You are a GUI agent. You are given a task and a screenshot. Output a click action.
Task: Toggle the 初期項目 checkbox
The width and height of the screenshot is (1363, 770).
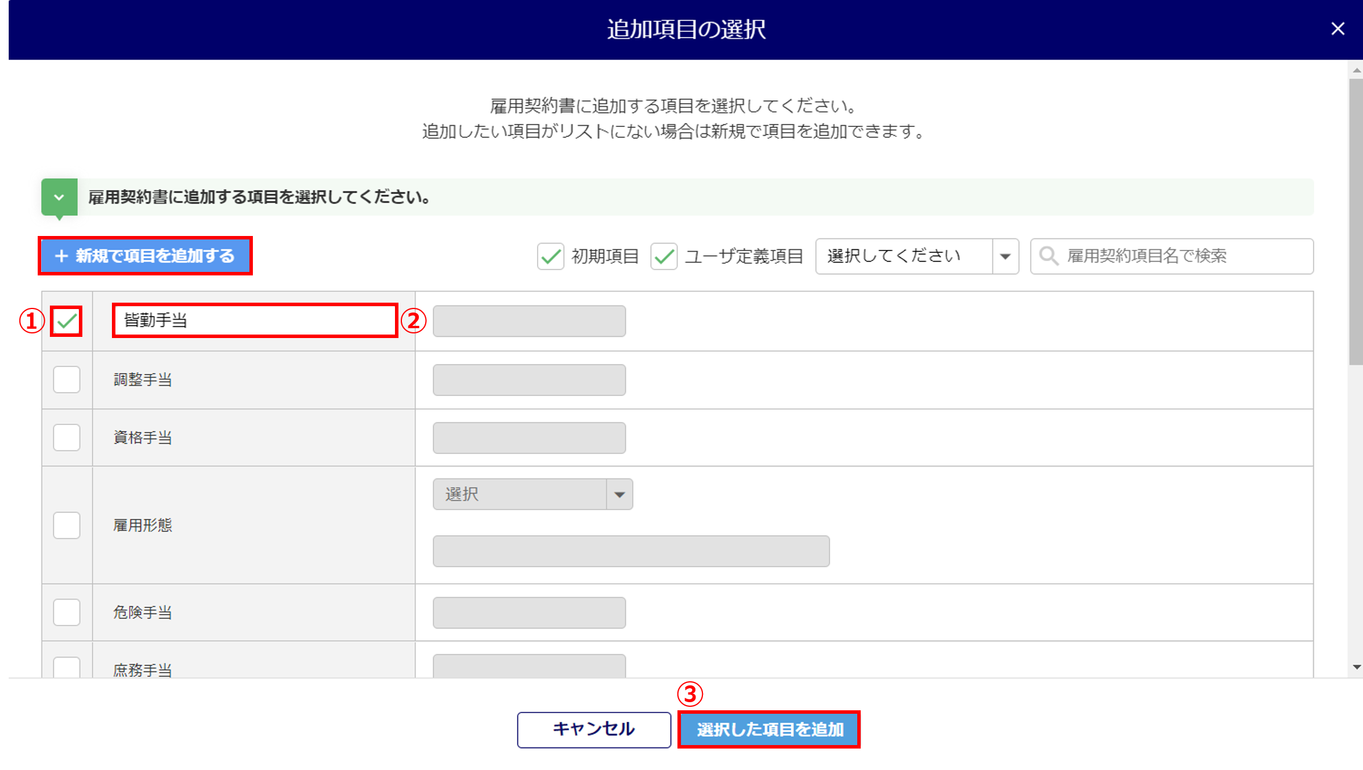click(550, 256)
